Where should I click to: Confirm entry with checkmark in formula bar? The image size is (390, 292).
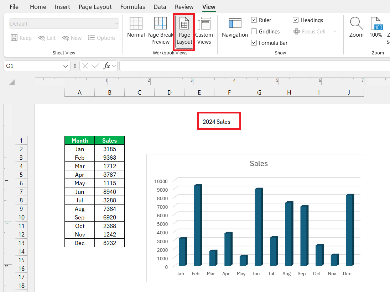95,66
